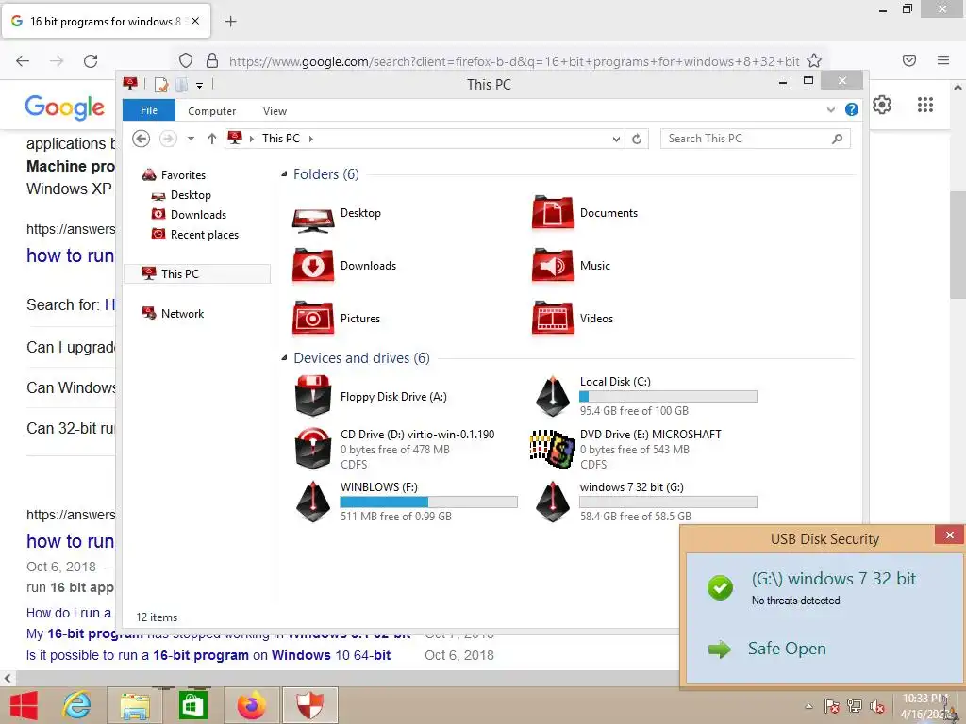Open link about 16-bit program on Windows 10
The width and height of the screenshot is (966, 724).
(208, 655)
